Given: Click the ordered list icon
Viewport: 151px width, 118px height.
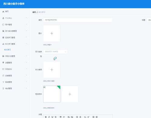Looking at the screenshot, I should click(x=77, y=117).
